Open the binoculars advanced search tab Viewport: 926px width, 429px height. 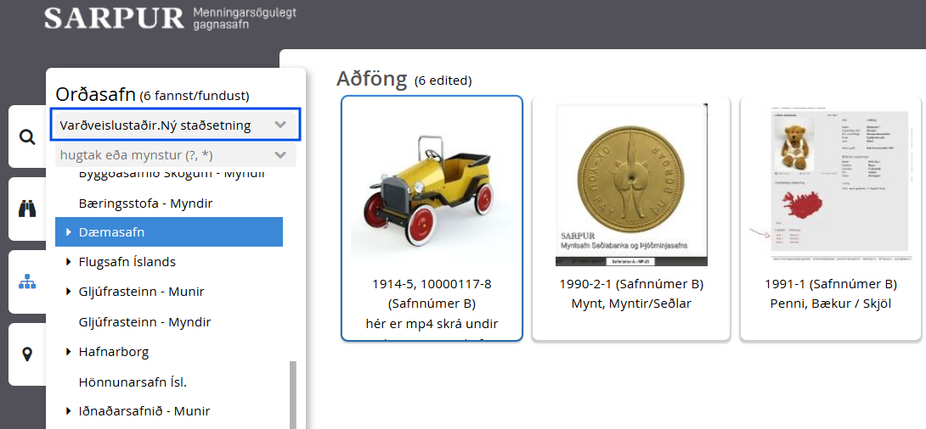27,209
